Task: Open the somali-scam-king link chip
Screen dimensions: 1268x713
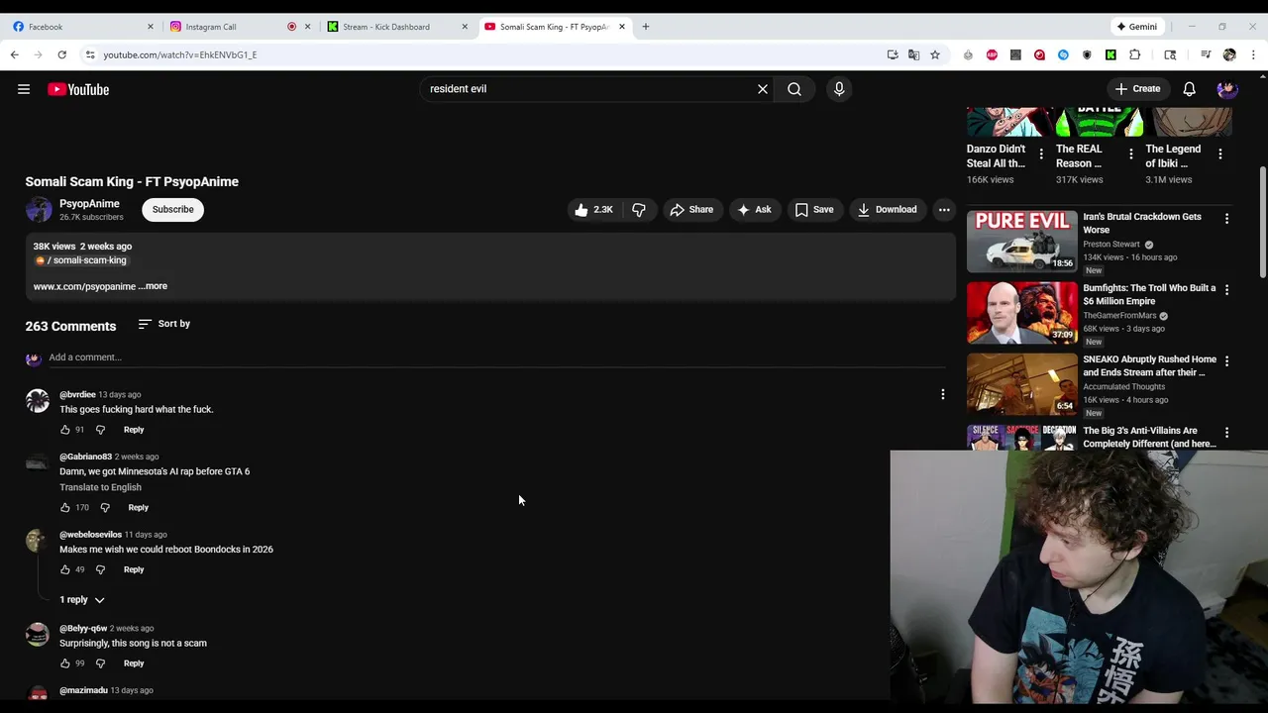Action: 81,260
